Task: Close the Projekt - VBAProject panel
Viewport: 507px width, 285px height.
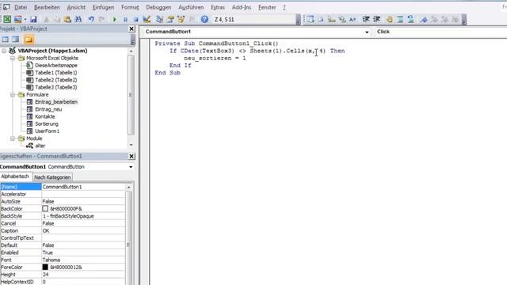Action: (132, 28)
